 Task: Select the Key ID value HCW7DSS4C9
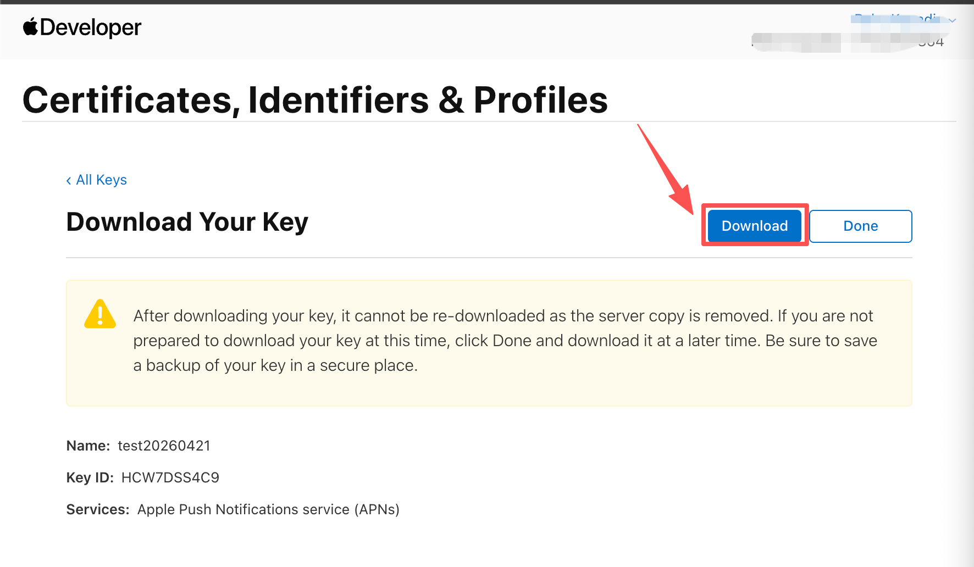point(170,477)
